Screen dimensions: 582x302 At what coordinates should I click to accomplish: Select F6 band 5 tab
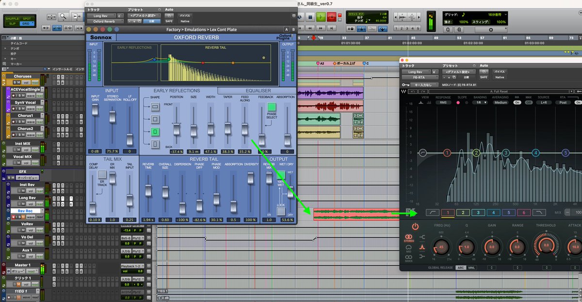(508, 212)
